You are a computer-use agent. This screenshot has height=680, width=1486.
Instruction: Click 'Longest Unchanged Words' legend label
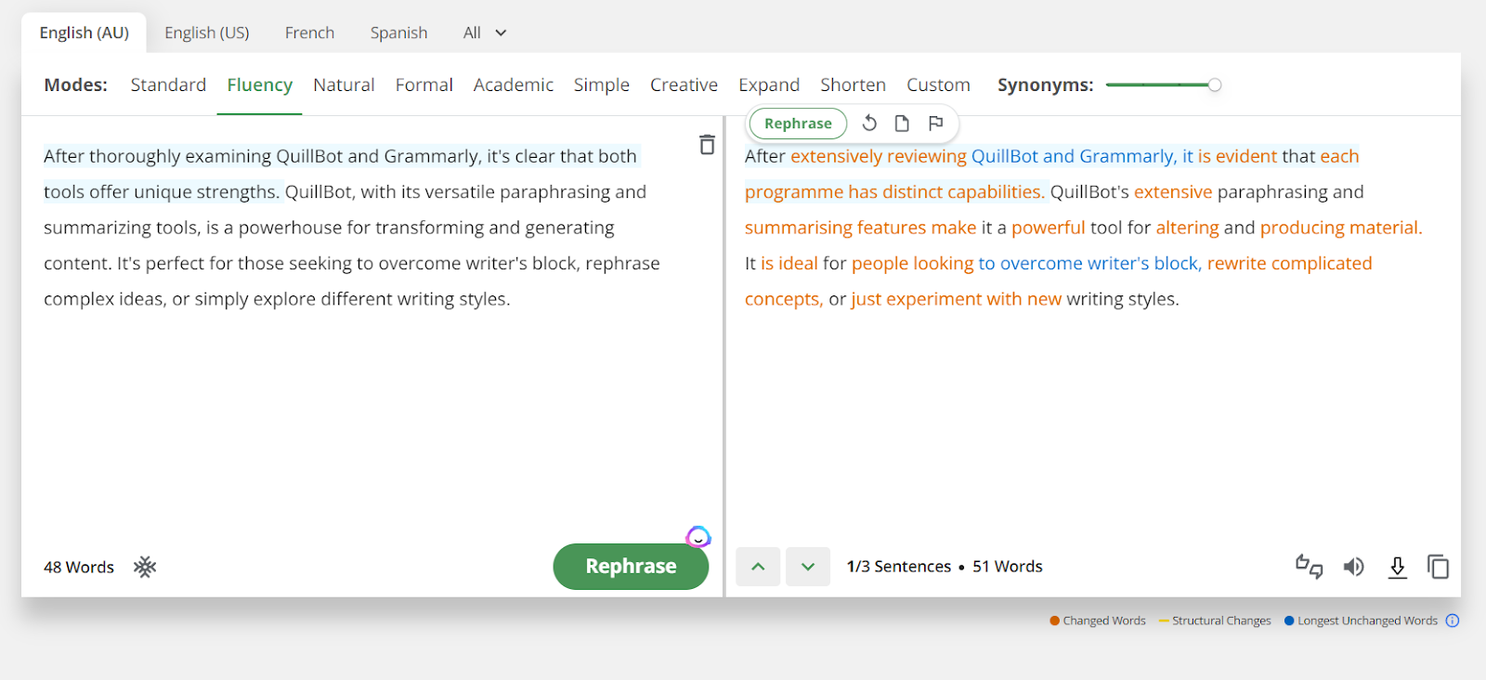pos(1367,621)
